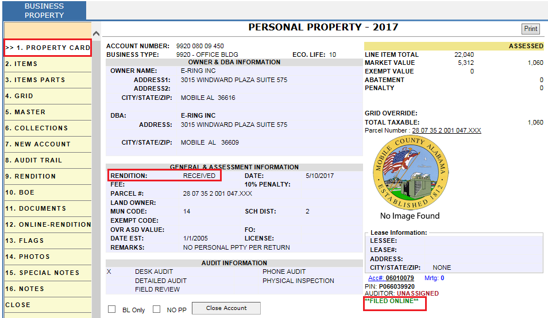Check the BL Only checkbox

click(x=112, y=309)
